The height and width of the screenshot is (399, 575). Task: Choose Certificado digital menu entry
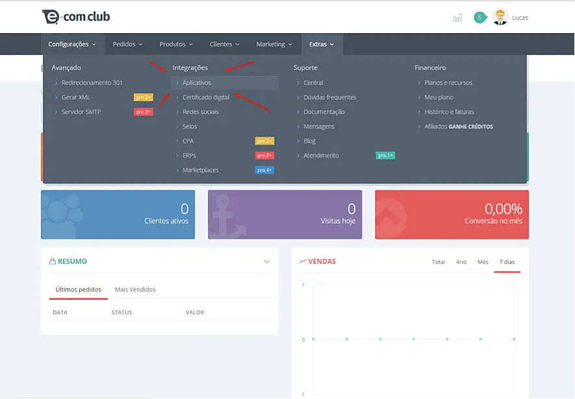coord(205,97)
